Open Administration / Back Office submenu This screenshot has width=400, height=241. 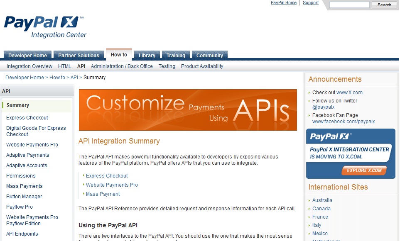[x=122, y=66]
